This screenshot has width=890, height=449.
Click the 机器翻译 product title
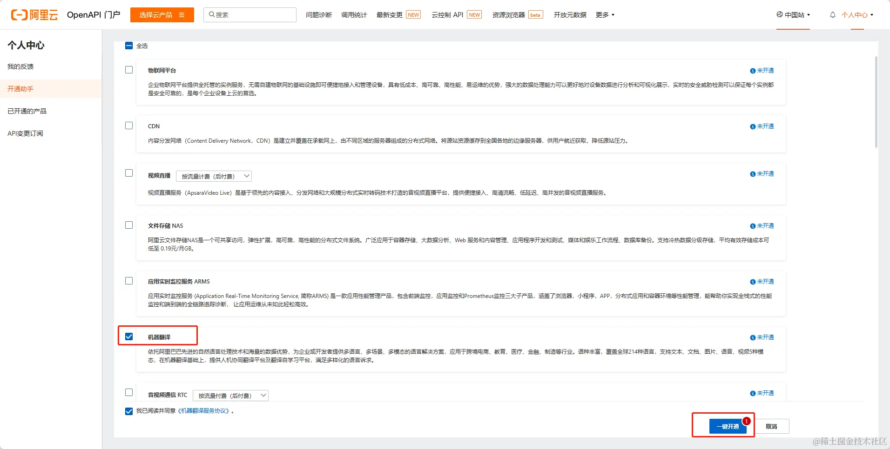[159, 337]
